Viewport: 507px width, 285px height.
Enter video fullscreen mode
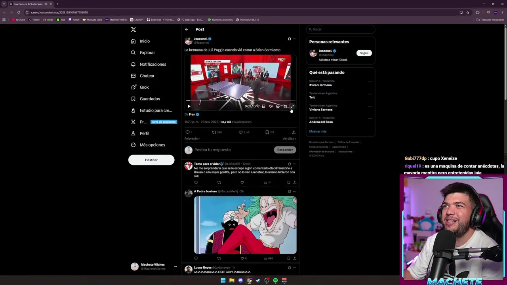tap(292, 106)
